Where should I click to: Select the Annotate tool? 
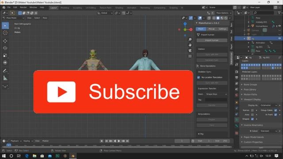(x=5, y=71)
